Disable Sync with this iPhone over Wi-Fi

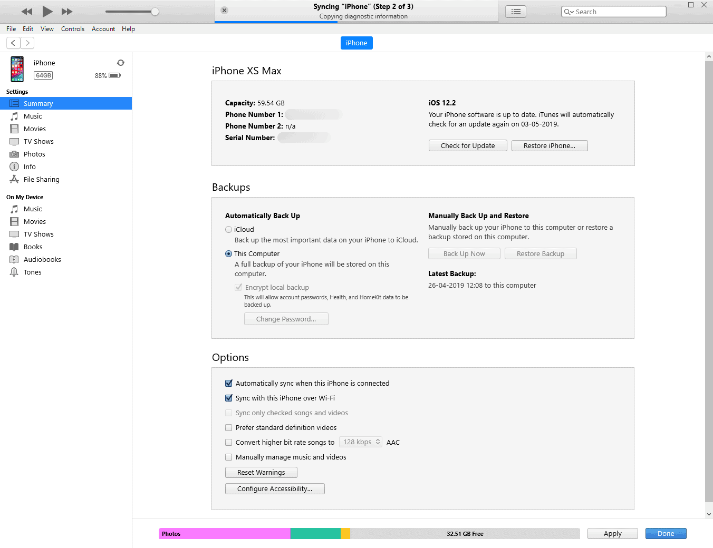click(228, 398)
